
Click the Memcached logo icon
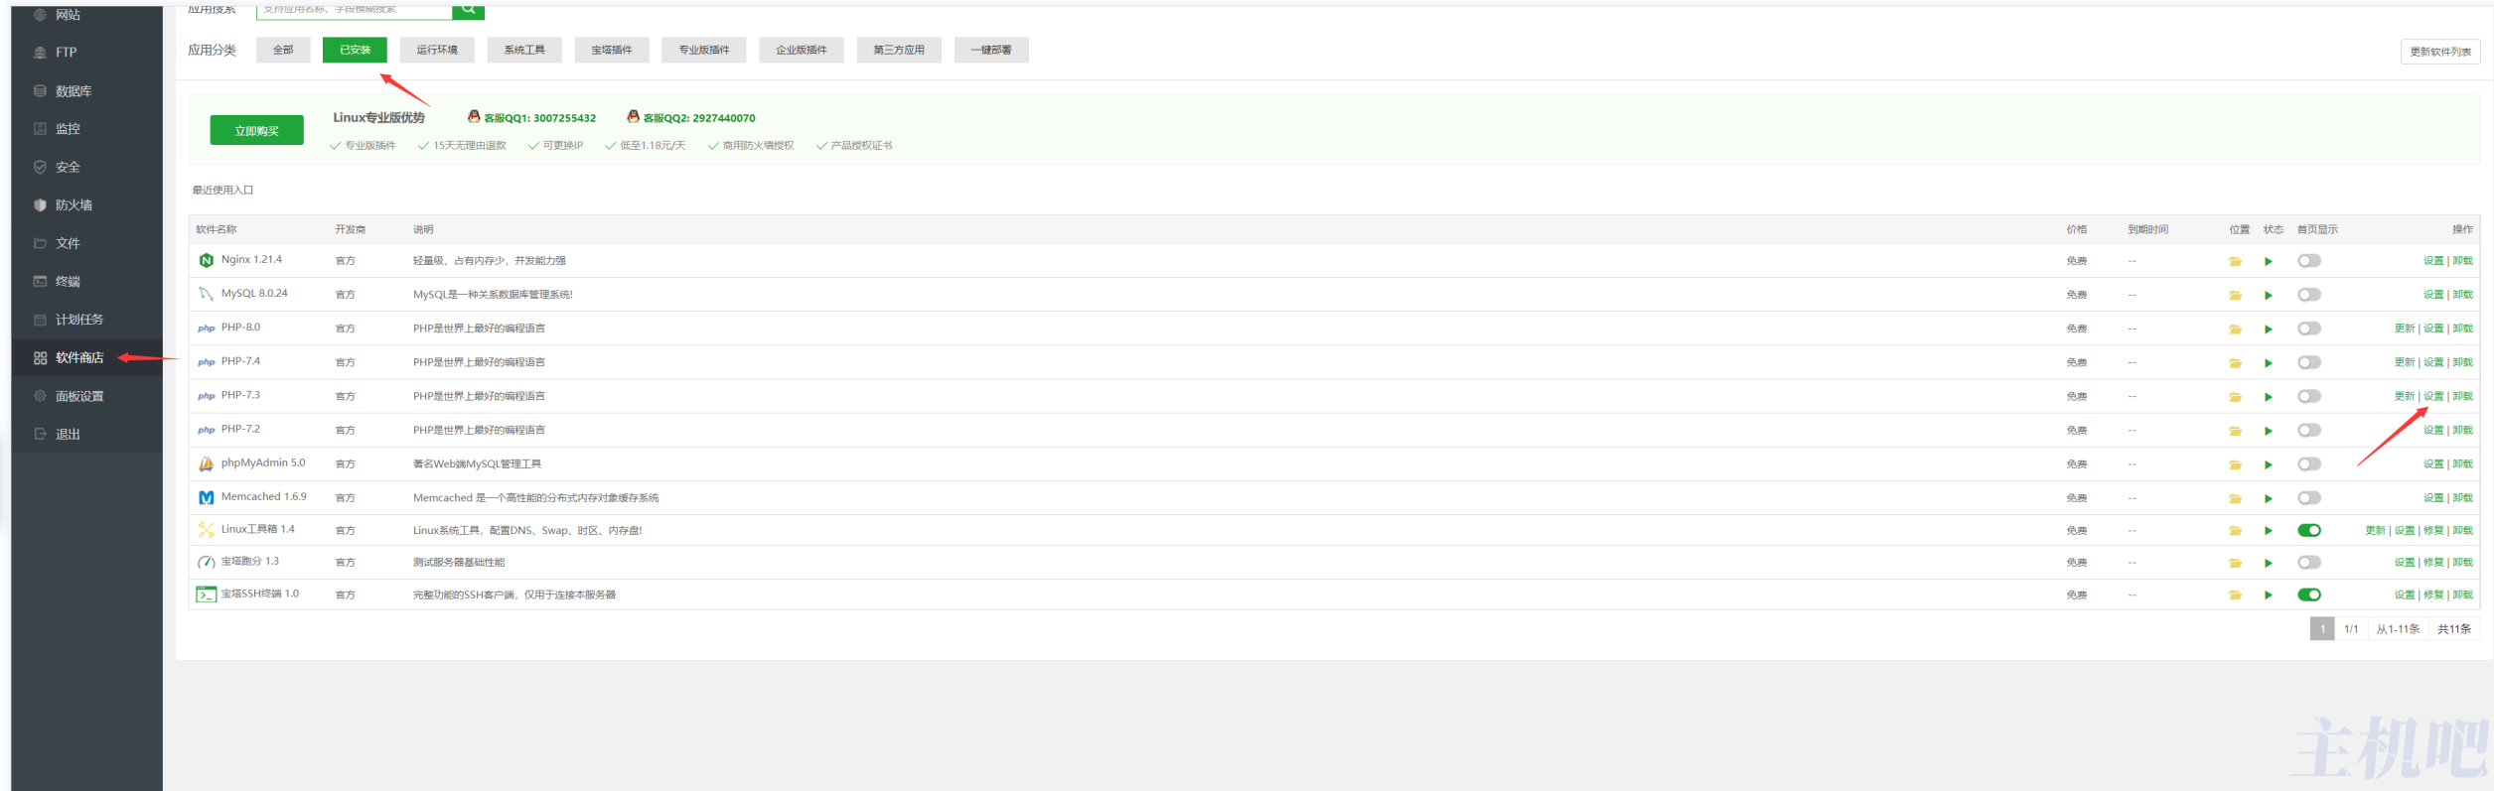pos(206,498)
